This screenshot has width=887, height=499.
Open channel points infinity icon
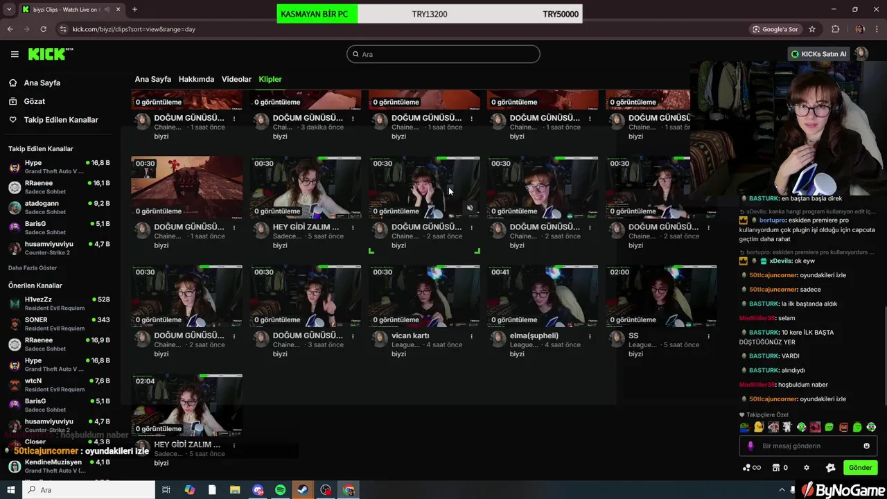tap(752, 468)
